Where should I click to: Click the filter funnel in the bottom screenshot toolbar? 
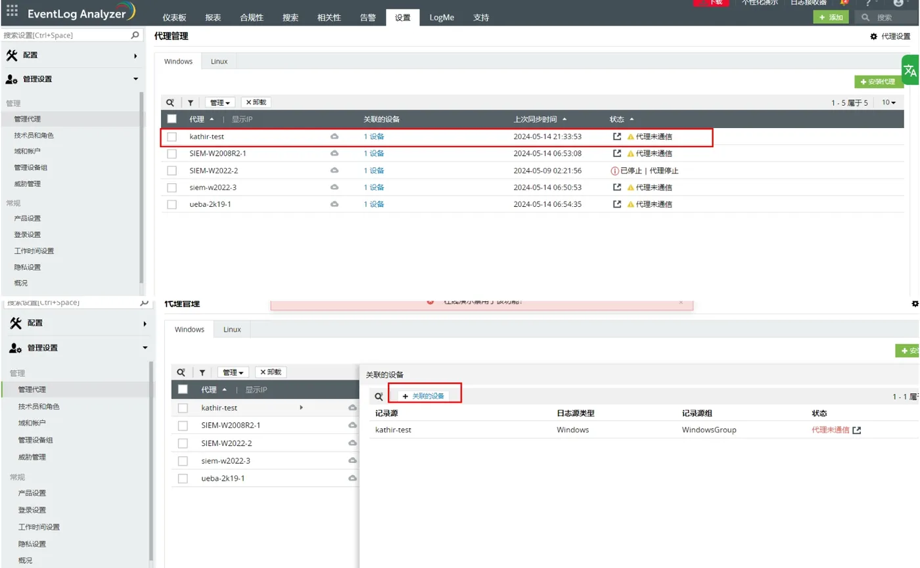[202, 372]
